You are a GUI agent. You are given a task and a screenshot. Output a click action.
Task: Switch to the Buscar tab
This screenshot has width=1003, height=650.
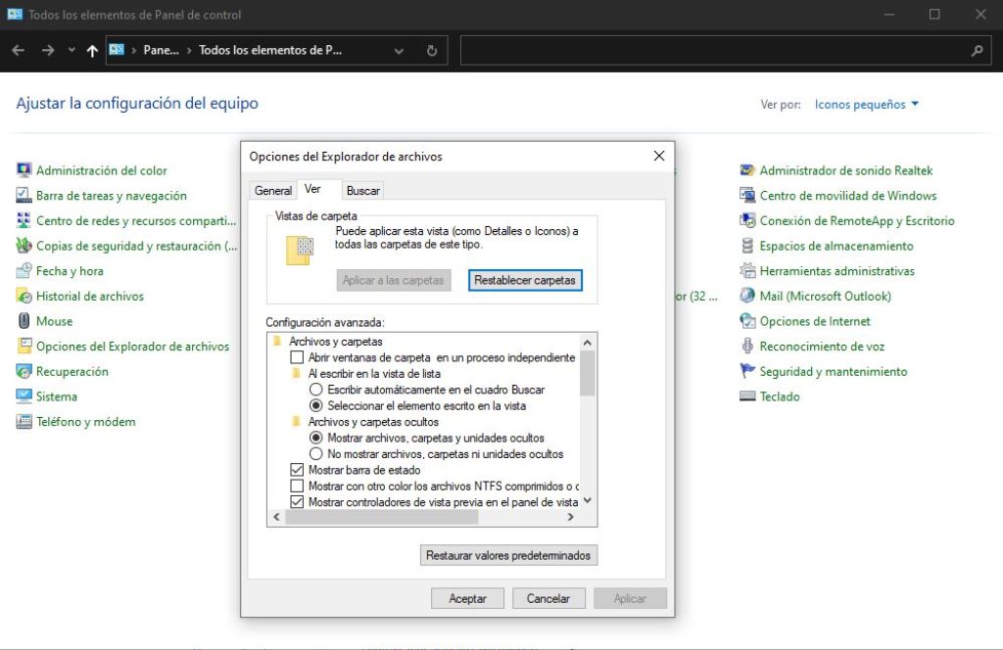pyautogui.click(x=362, y=191)
